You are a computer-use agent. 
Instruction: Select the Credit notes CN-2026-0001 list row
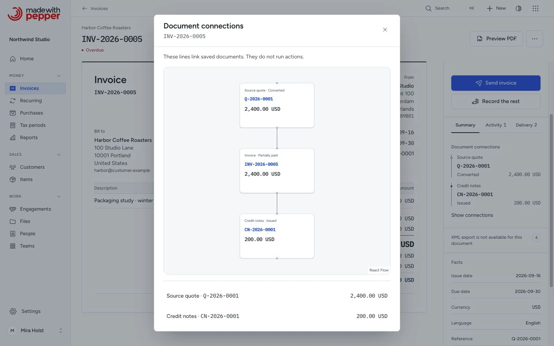277,316
